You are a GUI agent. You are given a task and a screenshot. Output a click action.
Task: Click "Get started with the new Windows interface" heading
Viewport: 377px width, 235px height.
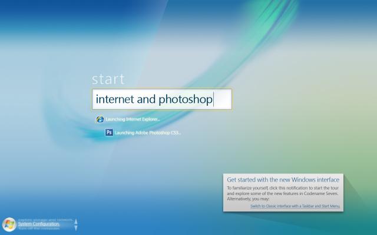pos(283,180)
